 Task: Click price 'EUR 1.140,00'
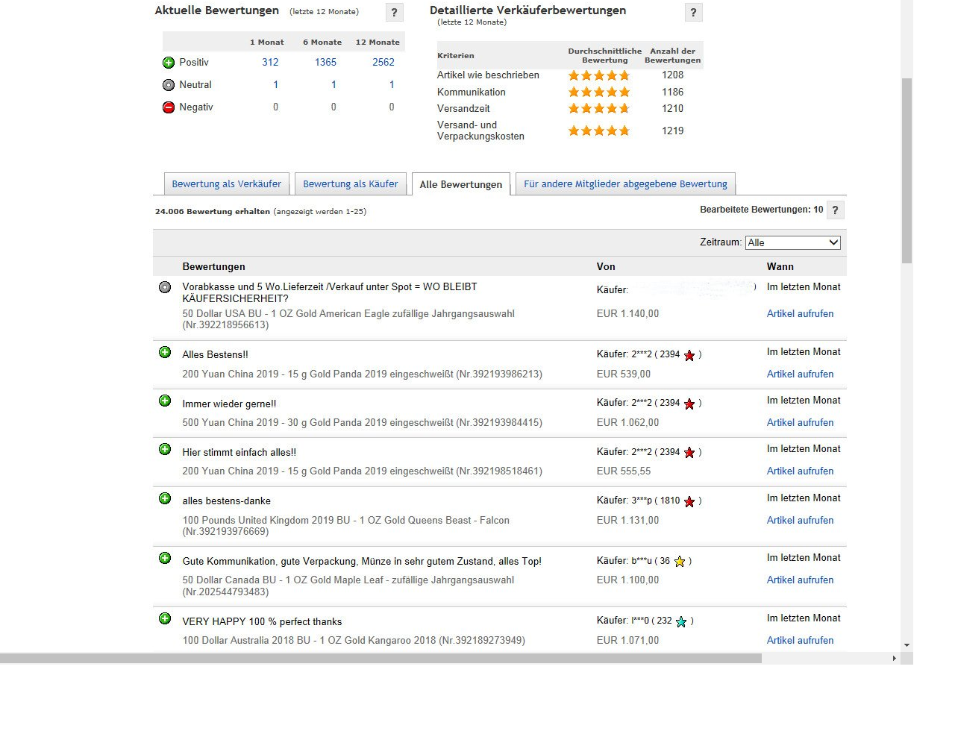pyautogui.click(x=627, y=314)
